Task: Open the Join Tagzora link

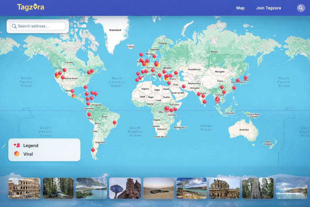Action: click(x=268, y=8)
